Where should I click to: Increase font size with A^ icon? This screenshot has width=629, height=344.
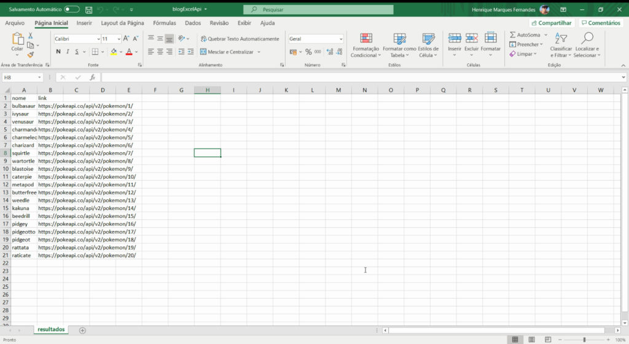pyautogui.click(x=126, y=39)
